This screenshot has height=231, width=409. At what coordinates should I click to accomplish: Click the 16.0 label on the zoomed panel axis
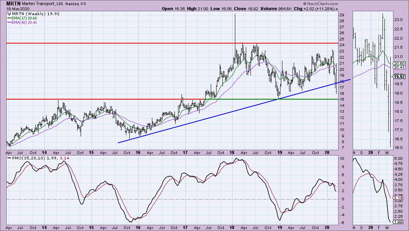coord(398,148)
